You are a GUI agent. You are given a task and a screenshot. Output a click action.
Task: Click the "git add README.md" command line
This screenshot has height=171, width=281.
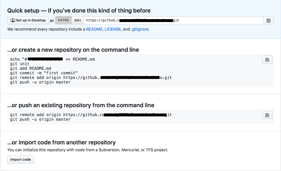[31, 68]
